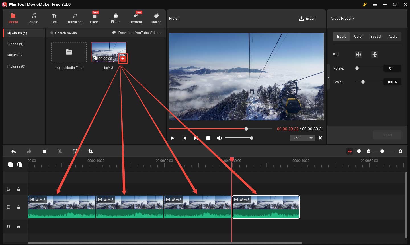This screenshot has width=410, height=245.
Task: Adjust the player volume slider
Action: pyautogui.click(x=239, y=138)
